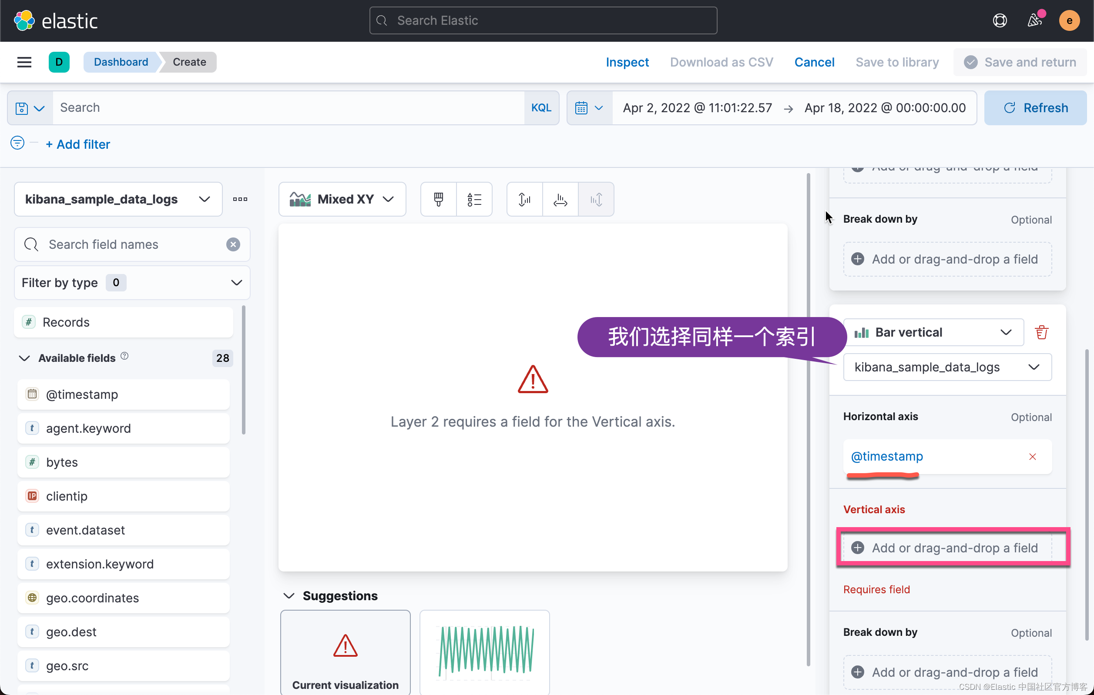Screen dimensions: 1094x695
Task: Clear the Search field names box
Action: point(233,244)
